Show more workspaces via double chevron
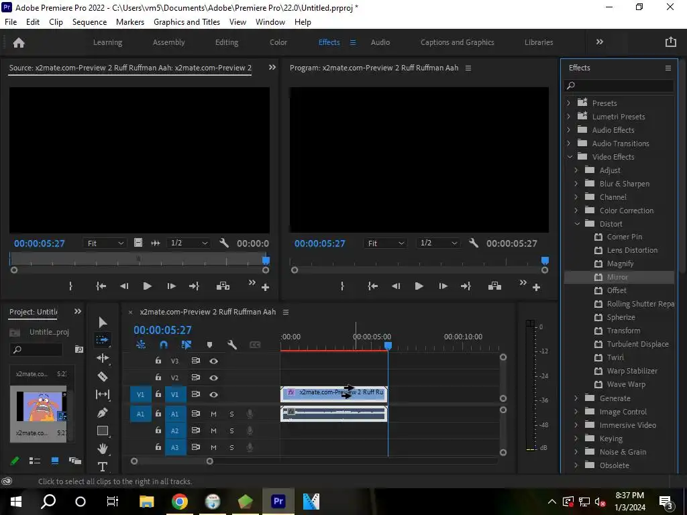This screenshot has height=515, width=687. [x=599, y=42]
